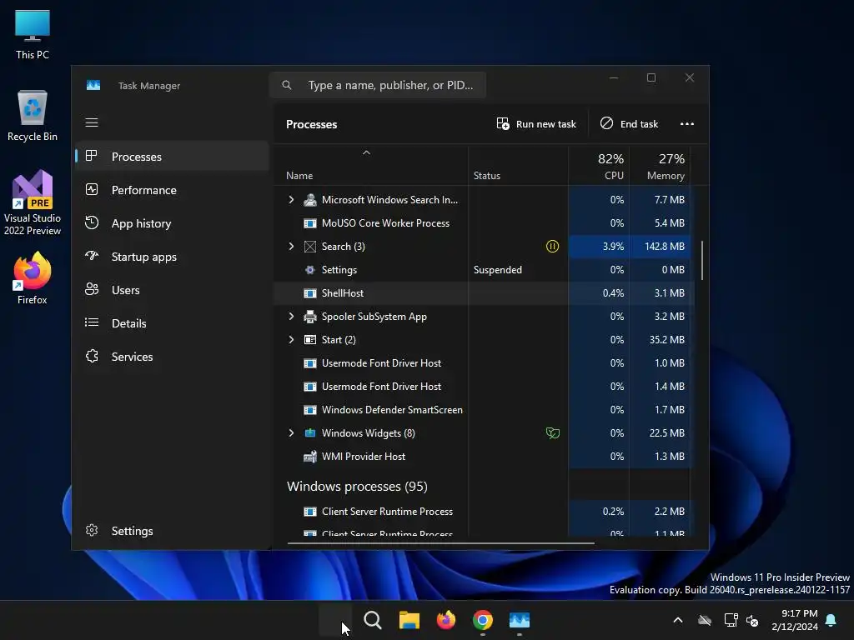The width and height of the screenshot is (854, 640).
Task: Click the Task Manager taskbar icon
Action: (x=519, y=620)
